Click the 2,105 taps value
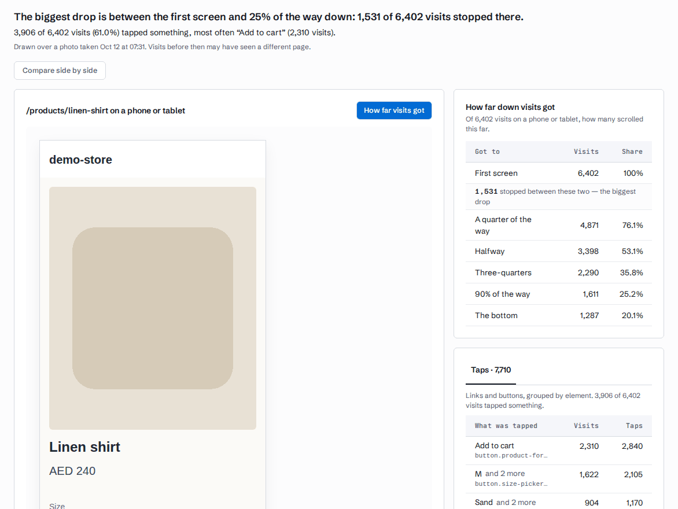 pyautogui.click(x=633, y=474)
